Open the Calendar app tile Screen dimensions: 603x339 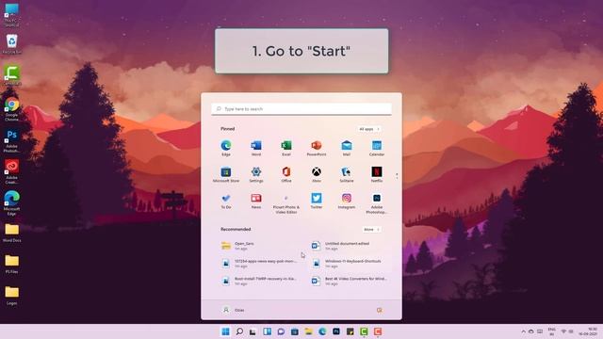[377, 148]
